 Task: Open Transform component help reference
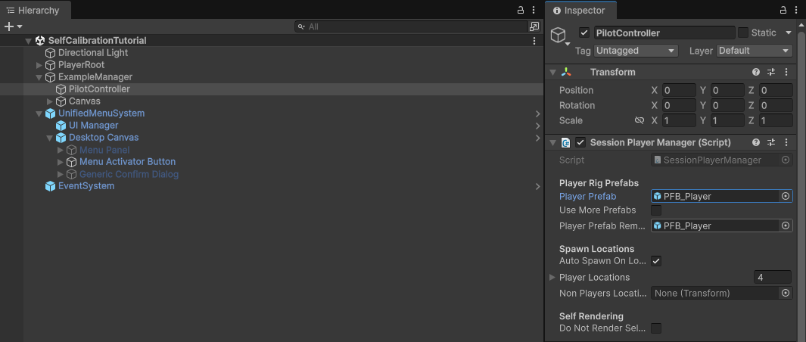pyautogui.click(x=756, y=72)
